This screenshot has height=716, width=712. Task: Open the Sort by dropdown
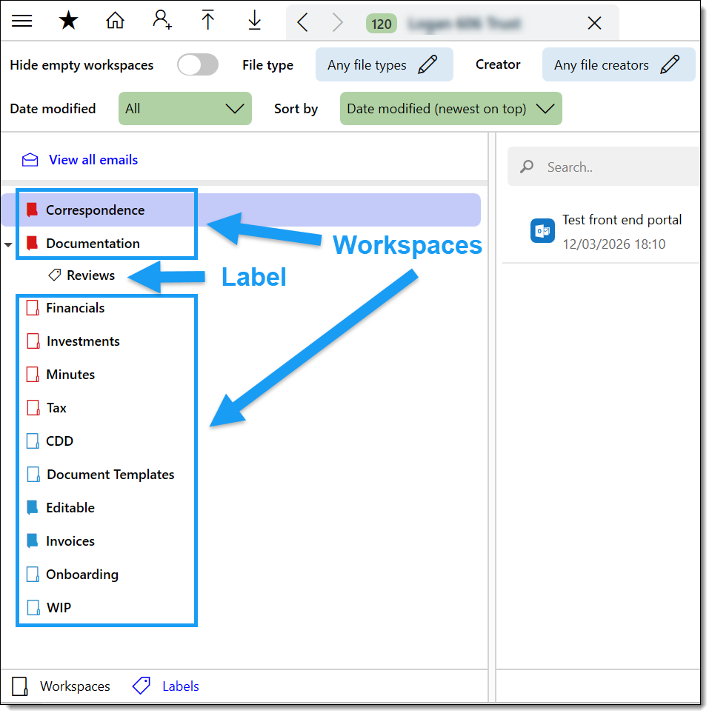[x=450, y=109]
